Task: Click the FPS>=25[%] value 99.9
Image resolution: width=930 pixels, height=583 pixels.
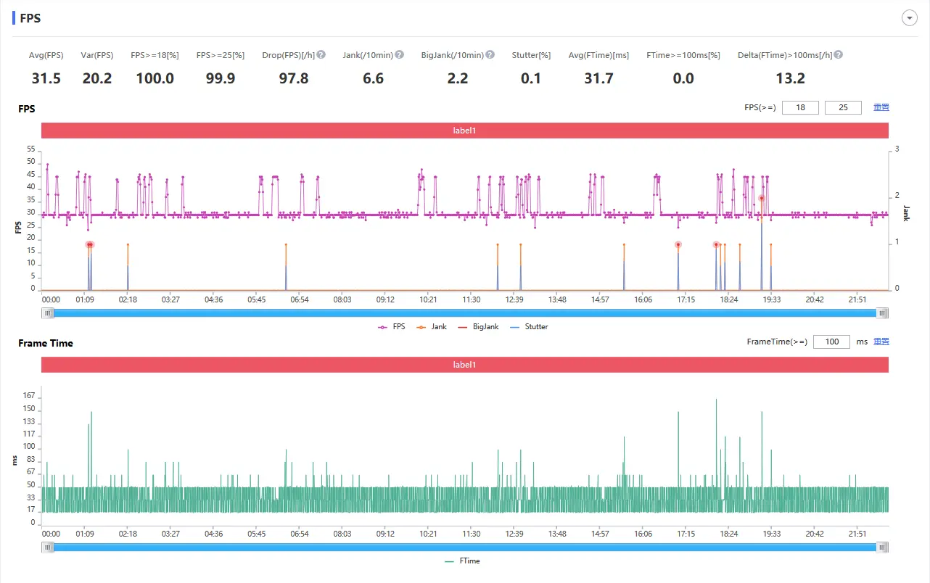Action: click(x=221, y=78)
